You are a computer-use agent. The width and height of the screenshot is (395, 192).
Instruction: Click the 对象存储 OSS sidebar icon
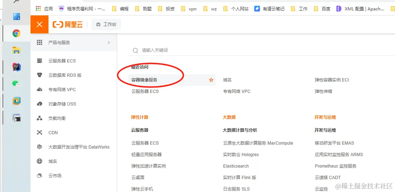[39, 104]
